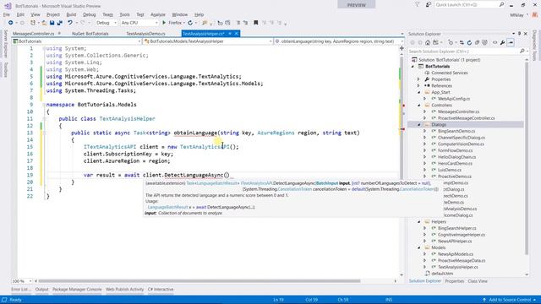Screen dimensions: 541x304
Task: Open the Tools menu
Action: point(124,14)
